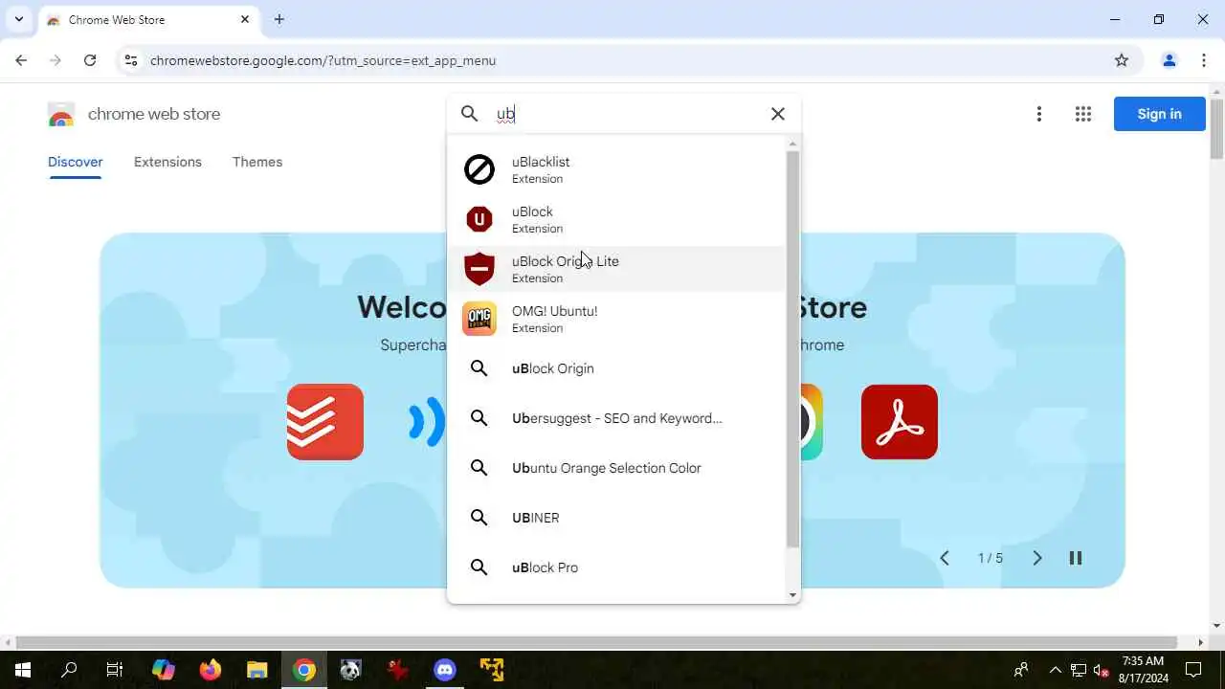Image resolution: width=1225 pixels, height=689 pixels.
Task: Launch Firefox from the taskbar
Action: point(210,670)
